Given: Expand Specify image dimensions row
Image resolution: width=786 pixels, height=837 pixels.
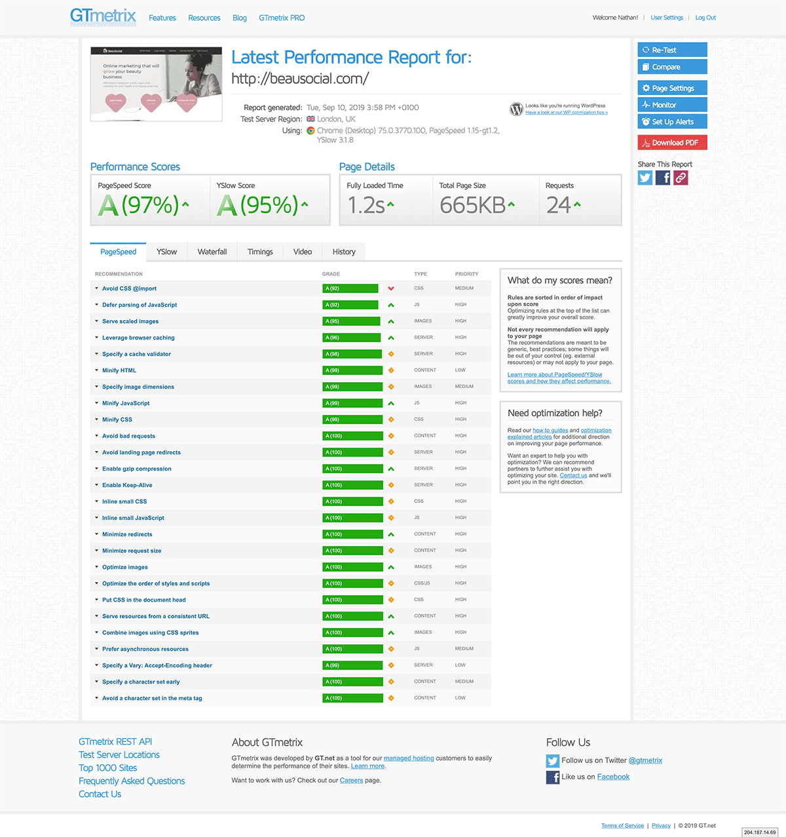Looking at the screenshot, I should pyautogui.click(x=138, y=387).
